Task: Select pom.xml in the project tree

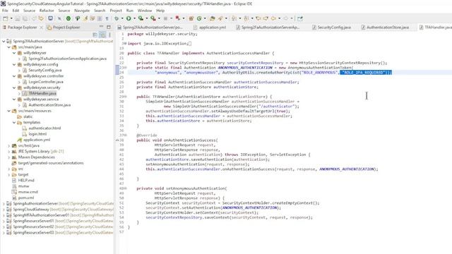Action: [x=25, y=198]
